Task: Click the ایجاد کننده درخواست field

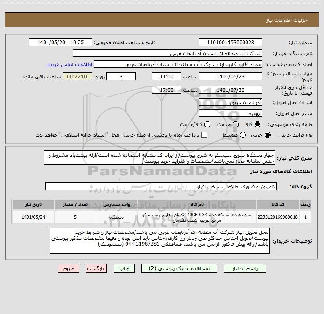Action: click(x=178, y=64)
